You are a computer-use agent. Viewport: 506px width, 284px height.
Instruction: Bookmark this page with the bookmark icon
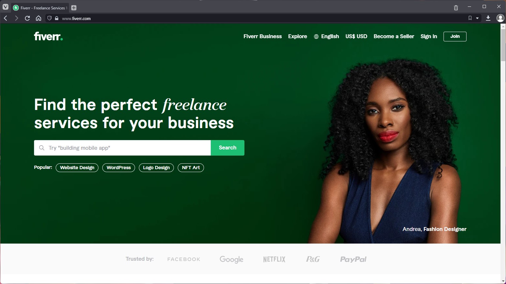(x=470, y=18)
